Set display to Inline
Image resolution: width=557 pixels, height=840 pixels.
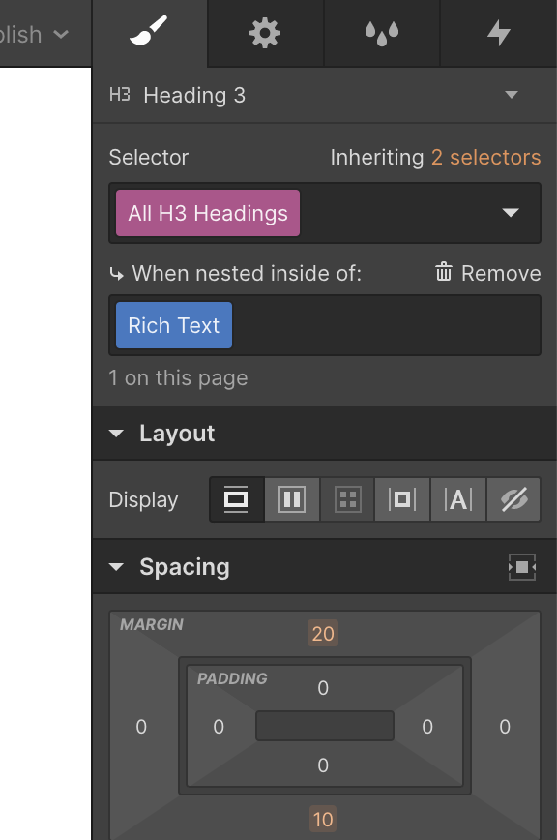click(457, 499)
